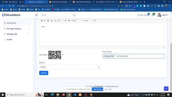The height and width of the screenshot is (97, 172).
Task: Open the Profile sidebar item
Action: tap(17, 40)
